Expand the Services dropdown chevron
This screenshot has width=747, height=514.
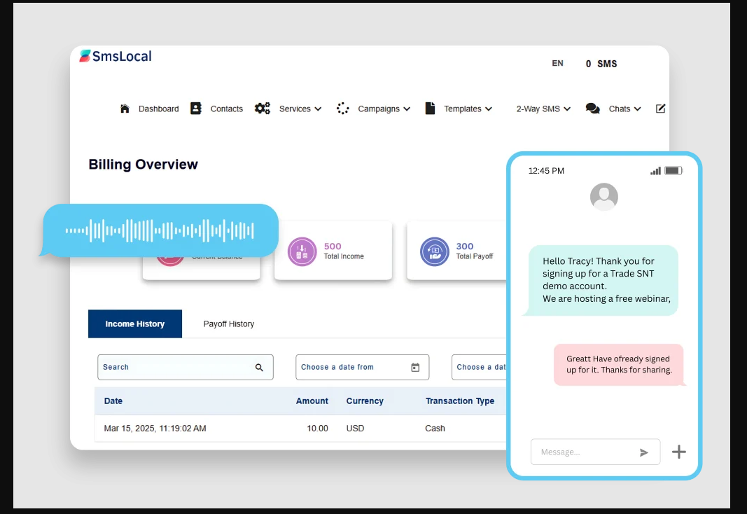coord(318,109)
